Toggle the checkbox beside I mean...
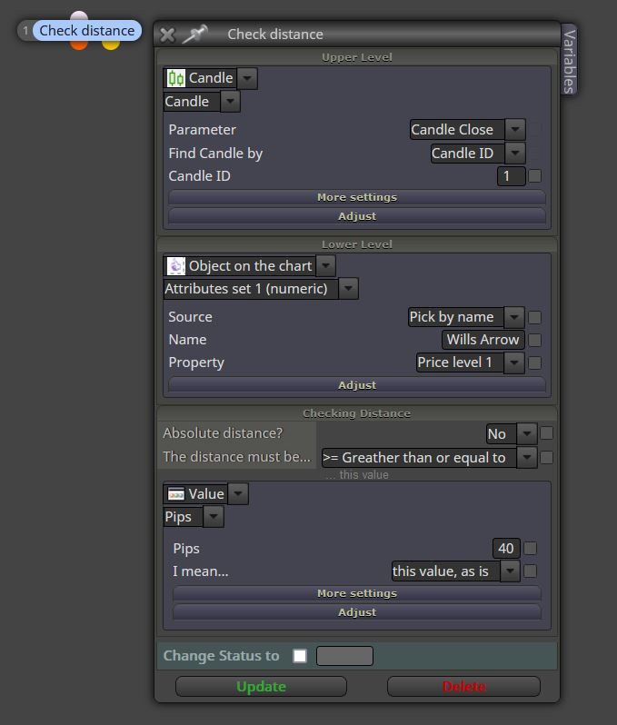This screenshot has width=617, height=725. (531, 571)
